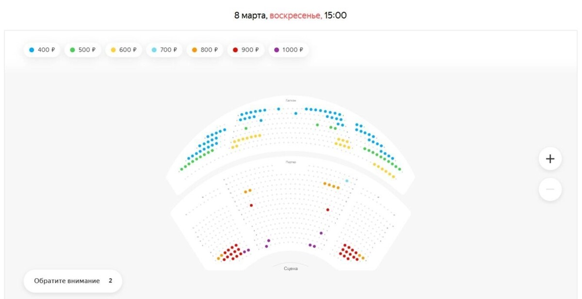
Task: Toggle the 400 ₽ price filter
Action: click(42, 49)
